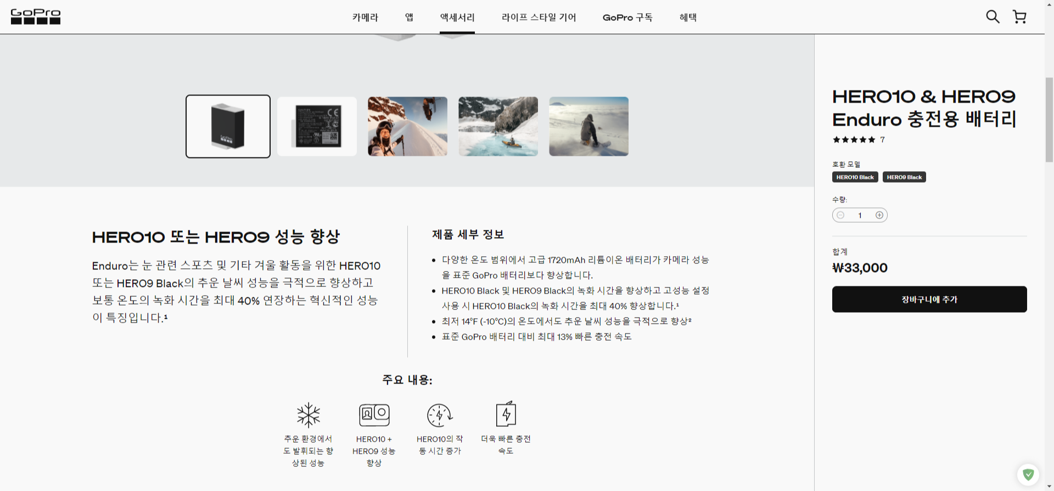Open the five-star rating reviews

[x=854, y=140]
